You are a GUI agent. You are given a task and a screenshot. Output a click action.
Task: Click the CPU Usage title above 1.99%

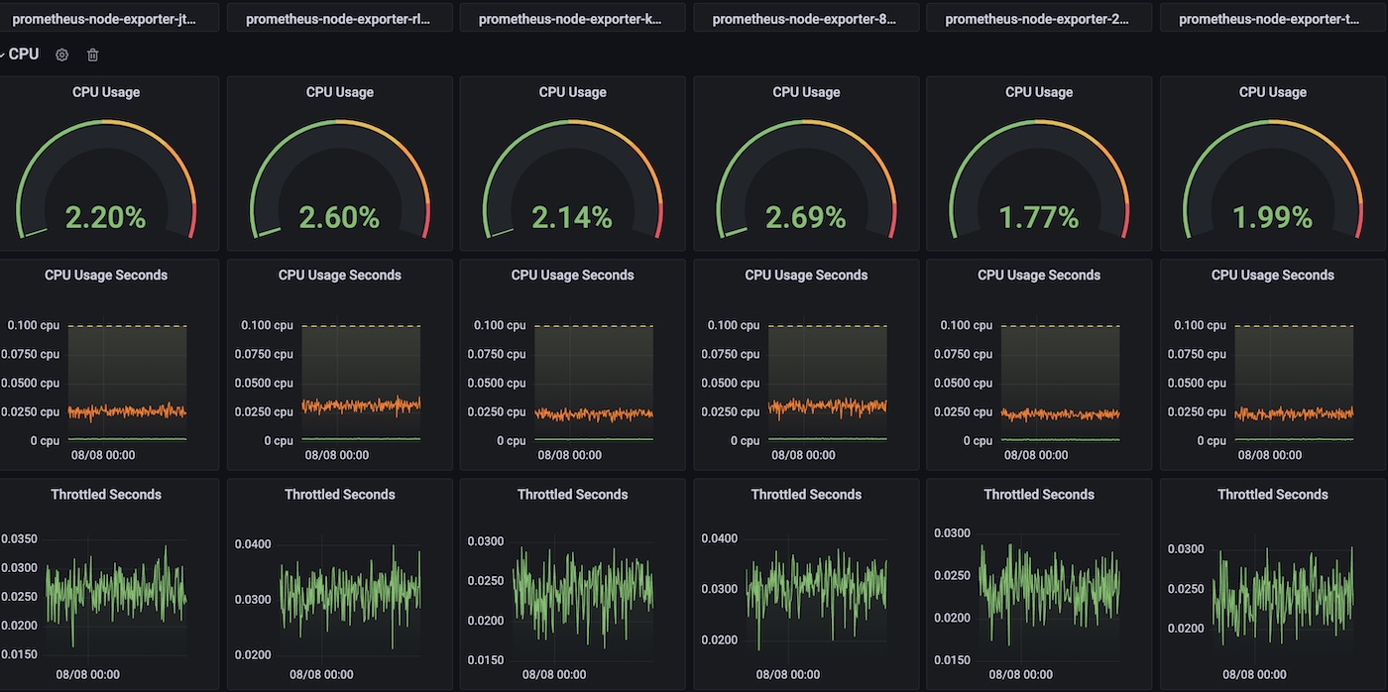(x=1273, y=92)
